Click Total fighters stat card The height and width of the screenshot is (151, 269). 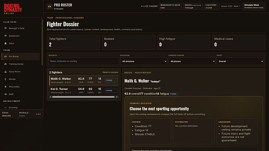click(x=74, y=42)
